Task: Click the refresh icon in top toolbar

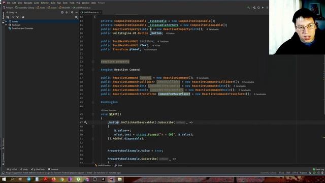Action: click(x=258, y=8)
